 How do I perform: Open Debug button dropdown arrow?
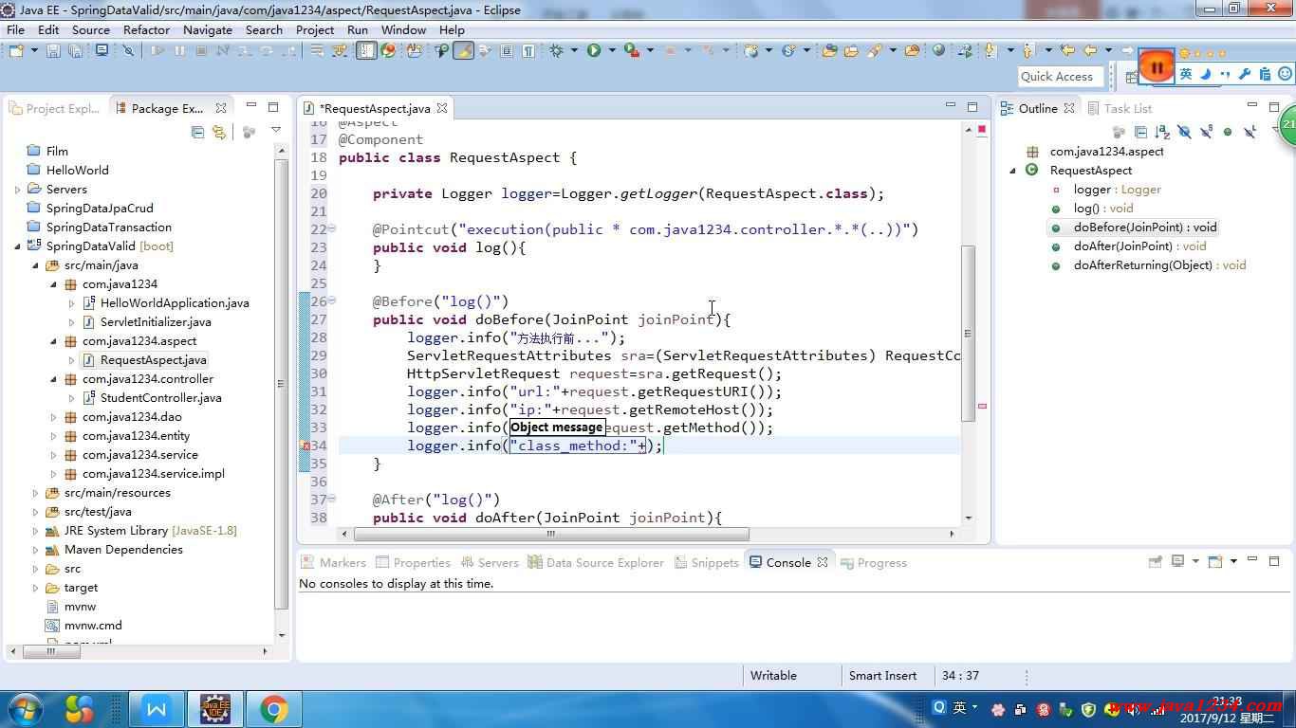pos(574,50)
